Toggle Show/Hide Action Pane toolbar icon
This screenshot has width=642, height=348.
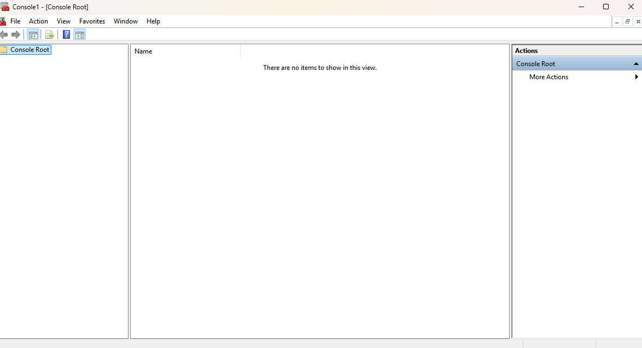point(80,35)
